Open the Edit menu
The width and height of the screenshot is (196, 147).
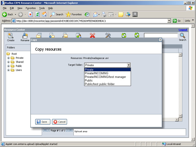point(12,8)
